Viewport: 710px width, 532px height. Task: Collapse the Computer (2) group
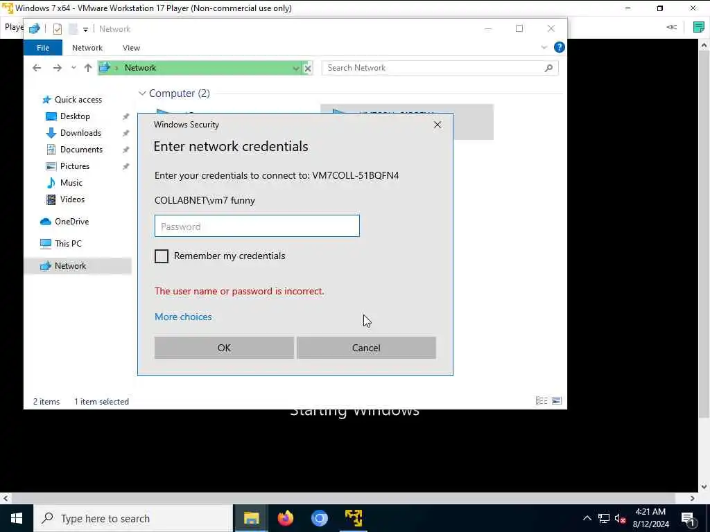point(142,94)
